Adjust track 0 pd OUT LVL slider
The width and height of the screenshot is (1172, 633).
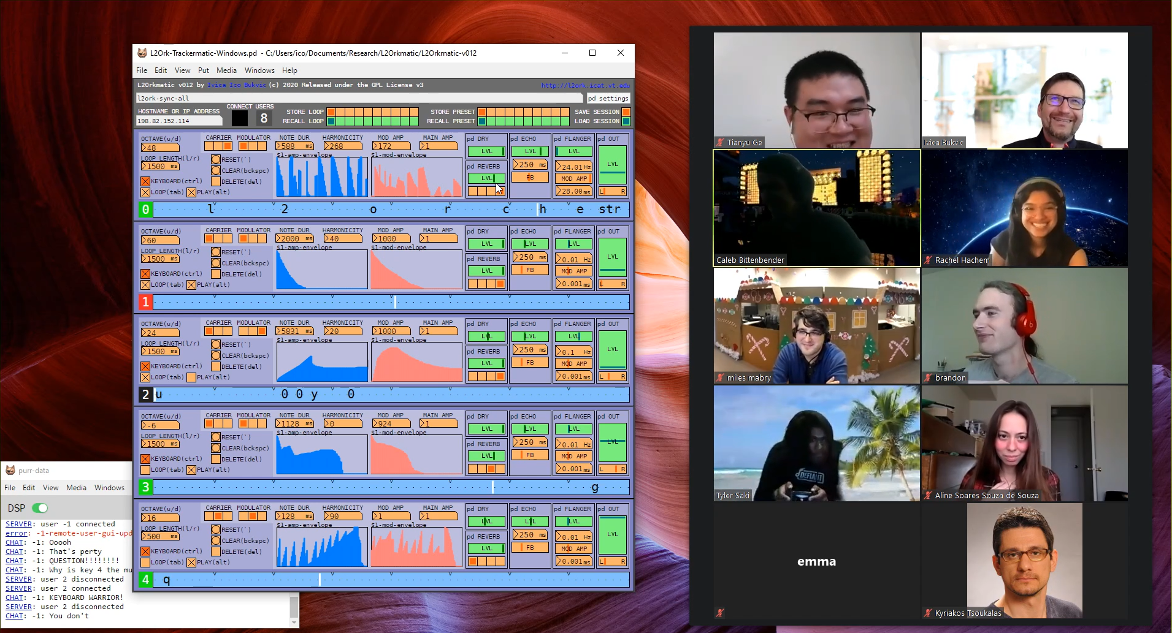pos(612,164)
